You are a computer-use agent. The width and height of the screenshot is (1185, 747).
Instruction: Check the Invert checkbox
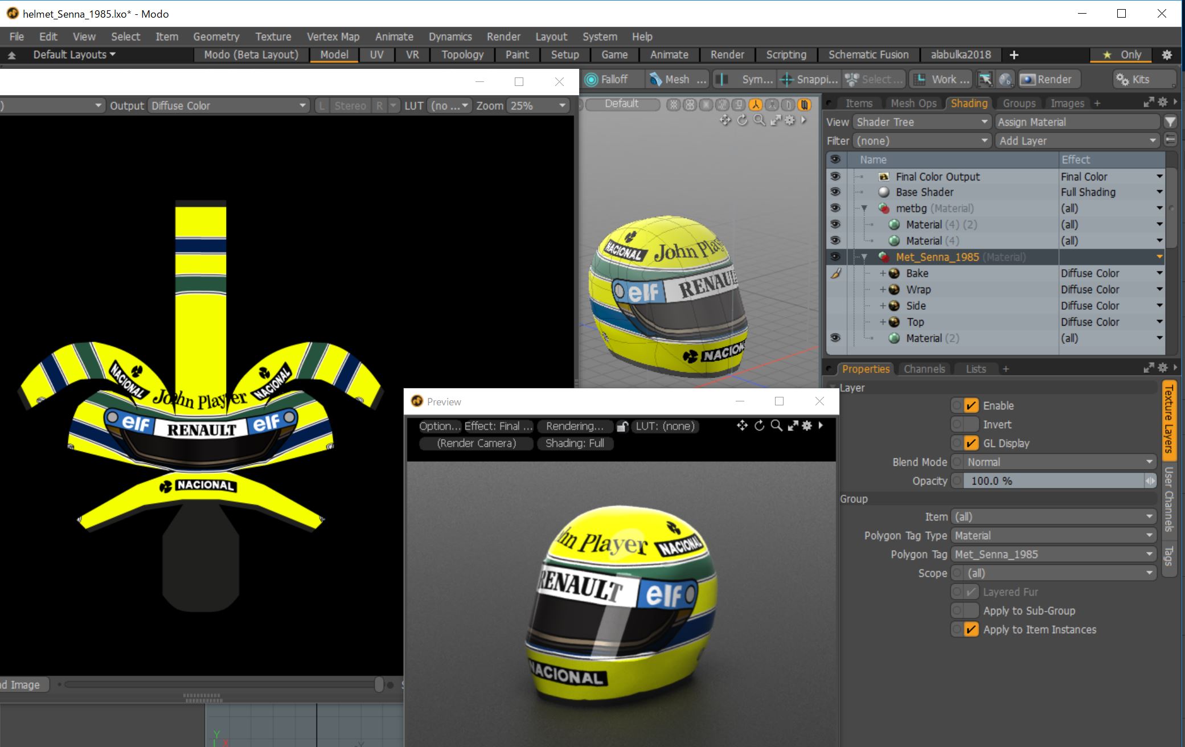(x=971, y=424)
